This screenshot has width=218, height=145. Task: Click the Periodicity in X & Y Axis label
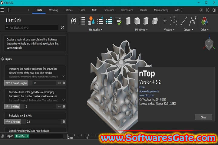click(20, 116)
